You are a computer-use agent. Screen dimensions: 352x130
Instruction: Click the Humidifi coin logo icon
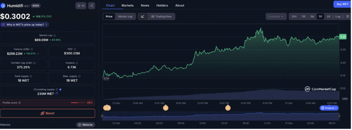coord(3,6)
